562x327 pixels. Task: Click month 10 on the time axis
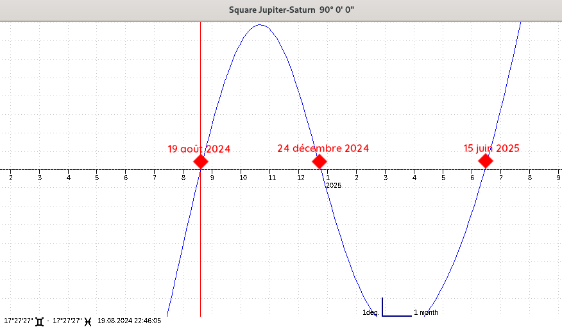[x=243, y=178]
